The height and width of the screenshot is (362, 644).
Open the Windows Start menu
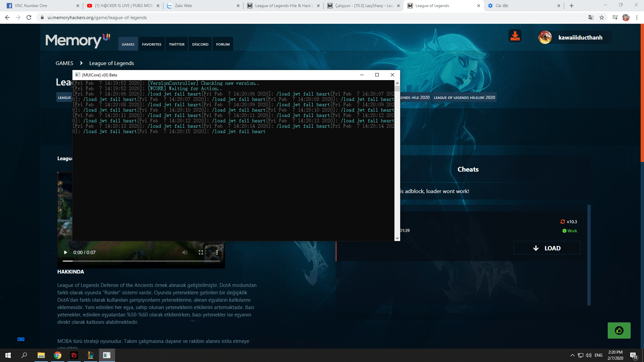tap(8, 355)
